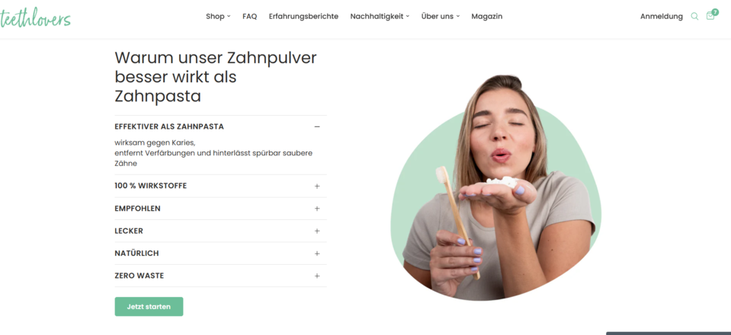
Task: Open the Nachhaltigkeit dropdown menu
Action: point(380,16)
